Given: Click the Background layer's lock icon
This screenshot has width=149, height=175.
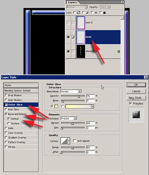Looking at the screenshot, I should pos(119,51).
